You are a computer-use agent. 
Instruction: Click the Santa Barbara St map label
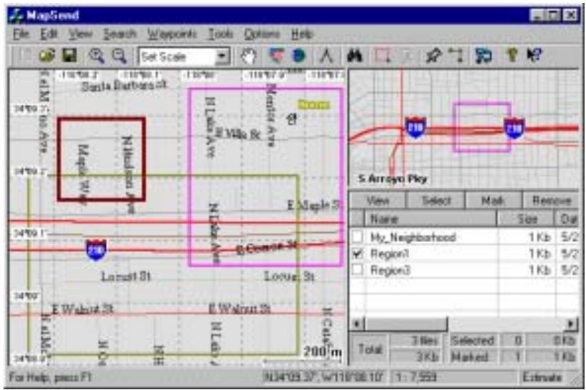124,86
